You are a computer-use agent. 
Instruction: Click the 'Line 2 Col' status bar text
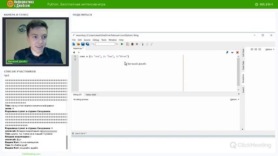click(81, 133)
